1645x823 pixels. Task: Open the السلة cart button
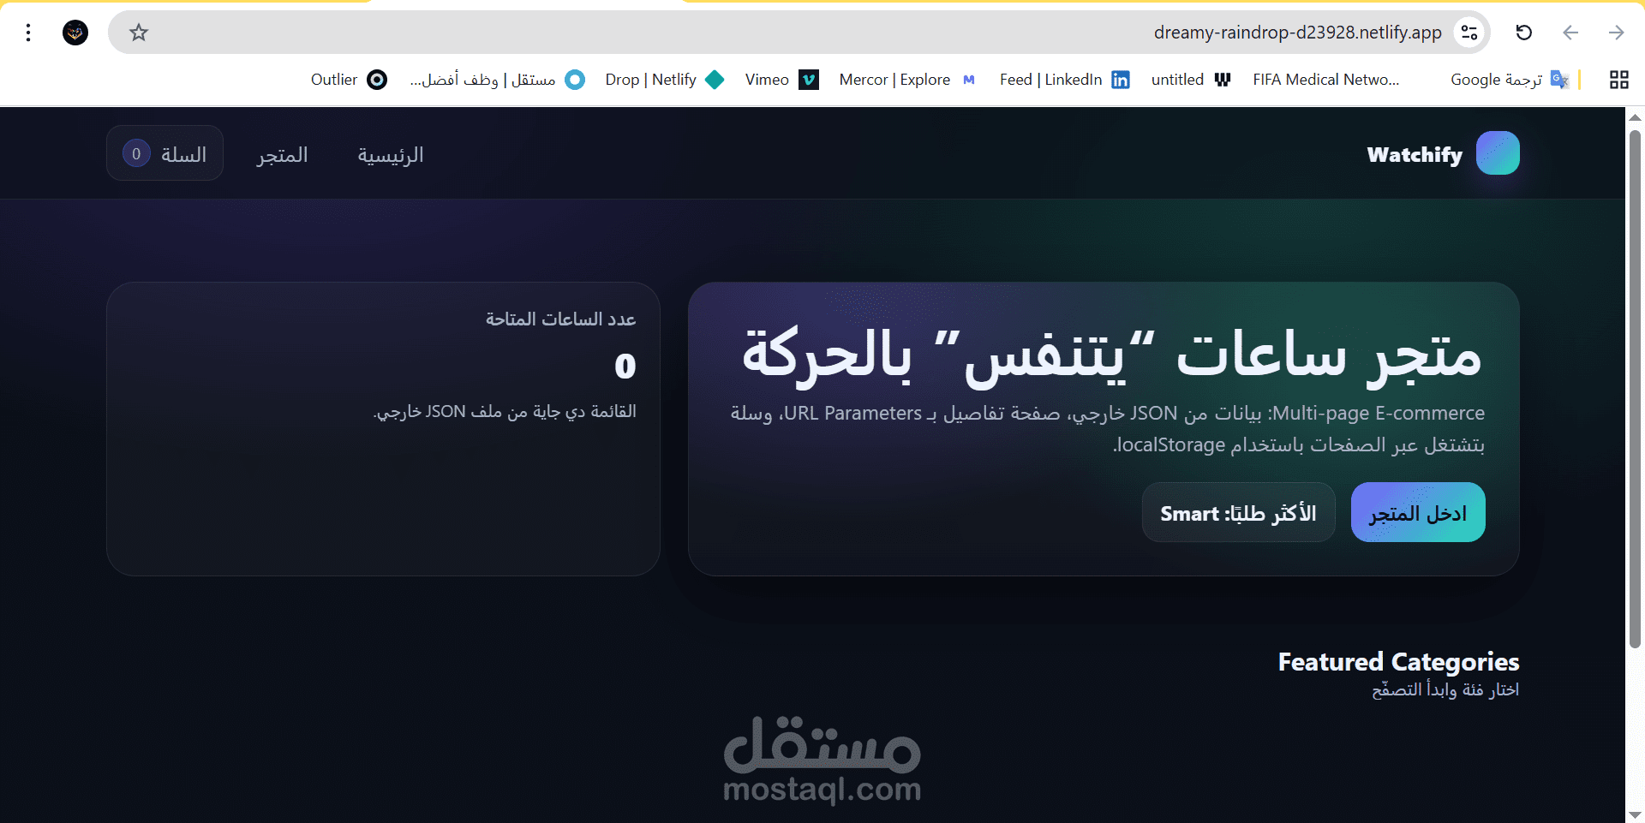coord(164,153)
